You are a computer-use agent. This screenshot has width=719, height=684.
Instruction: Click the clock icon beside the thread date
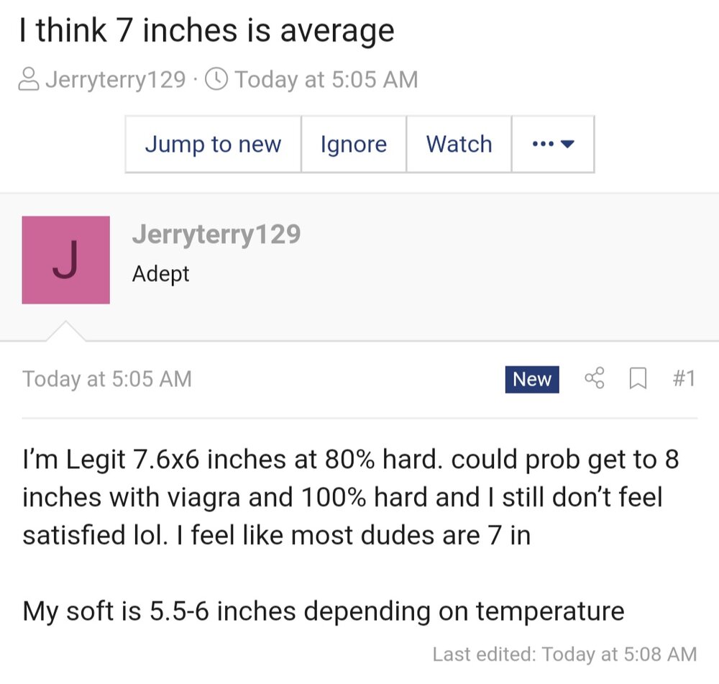(216, 78)
